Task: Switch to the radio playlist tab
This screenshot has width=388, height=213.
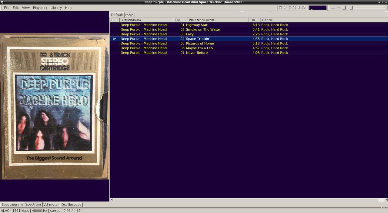Action: coord(129,15)
